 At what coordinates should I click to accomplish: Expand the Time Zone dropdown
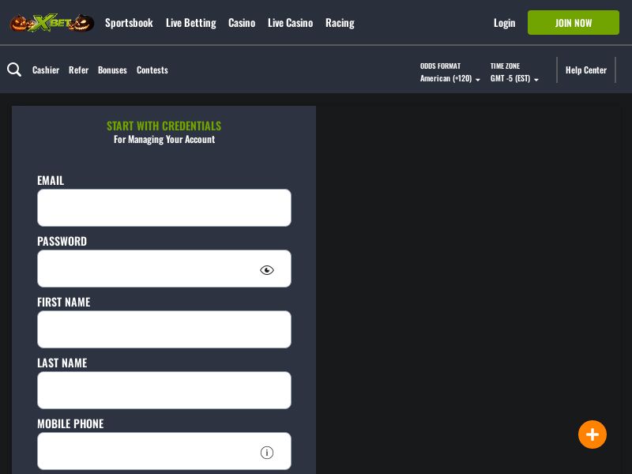tap(514, 78)
